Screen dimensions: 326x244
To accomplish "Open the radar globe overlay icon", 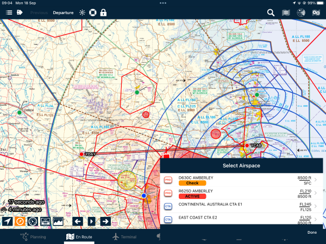I will tap(300, 12).
